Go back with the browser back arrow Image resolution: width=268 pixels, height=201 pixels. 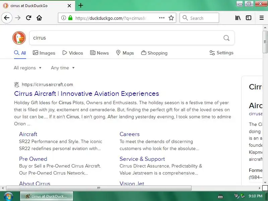[x=7, y=18]
